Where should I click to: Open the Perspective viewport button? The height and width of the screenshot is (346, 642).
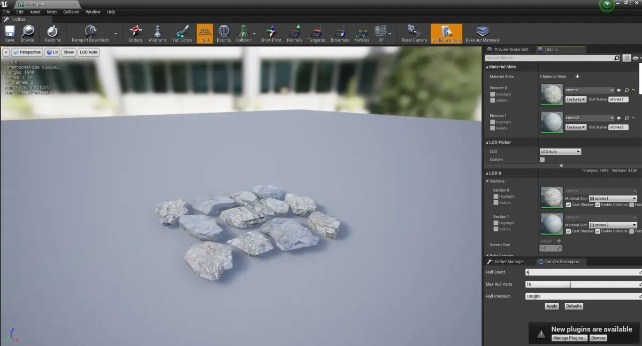(x=27, y=52)
